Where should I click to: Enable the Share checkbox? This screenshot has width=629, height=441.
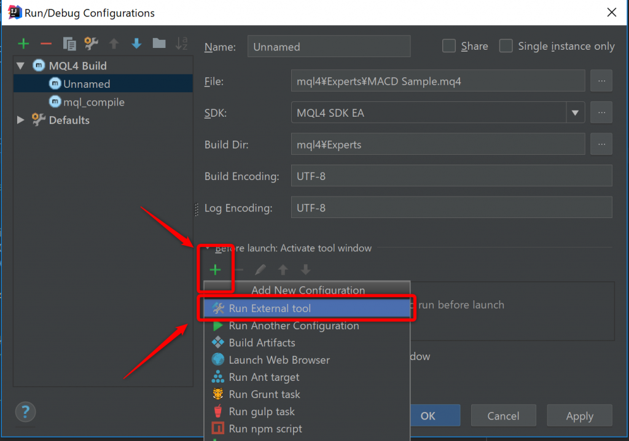(x=449, y=46)
